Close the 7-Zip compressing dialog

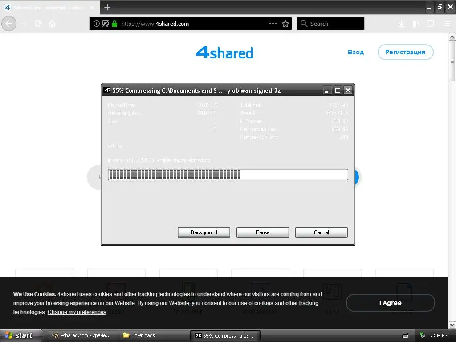point(348,90)
